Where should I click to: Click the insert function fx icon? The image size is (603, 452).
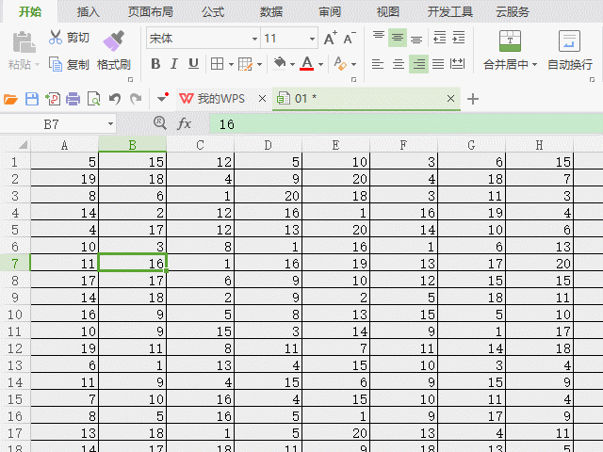pos(185,124)
